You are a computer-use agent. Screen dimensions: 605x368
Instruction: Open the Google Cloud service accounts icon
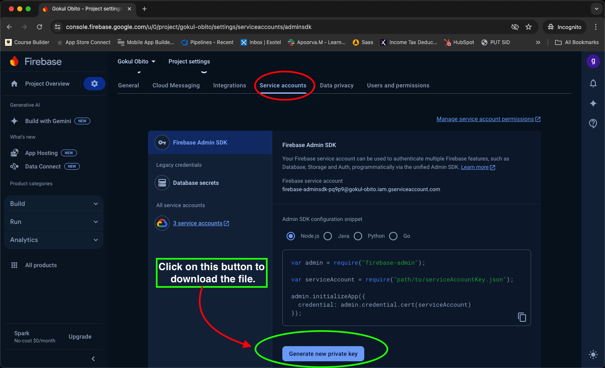coord(162,223)
